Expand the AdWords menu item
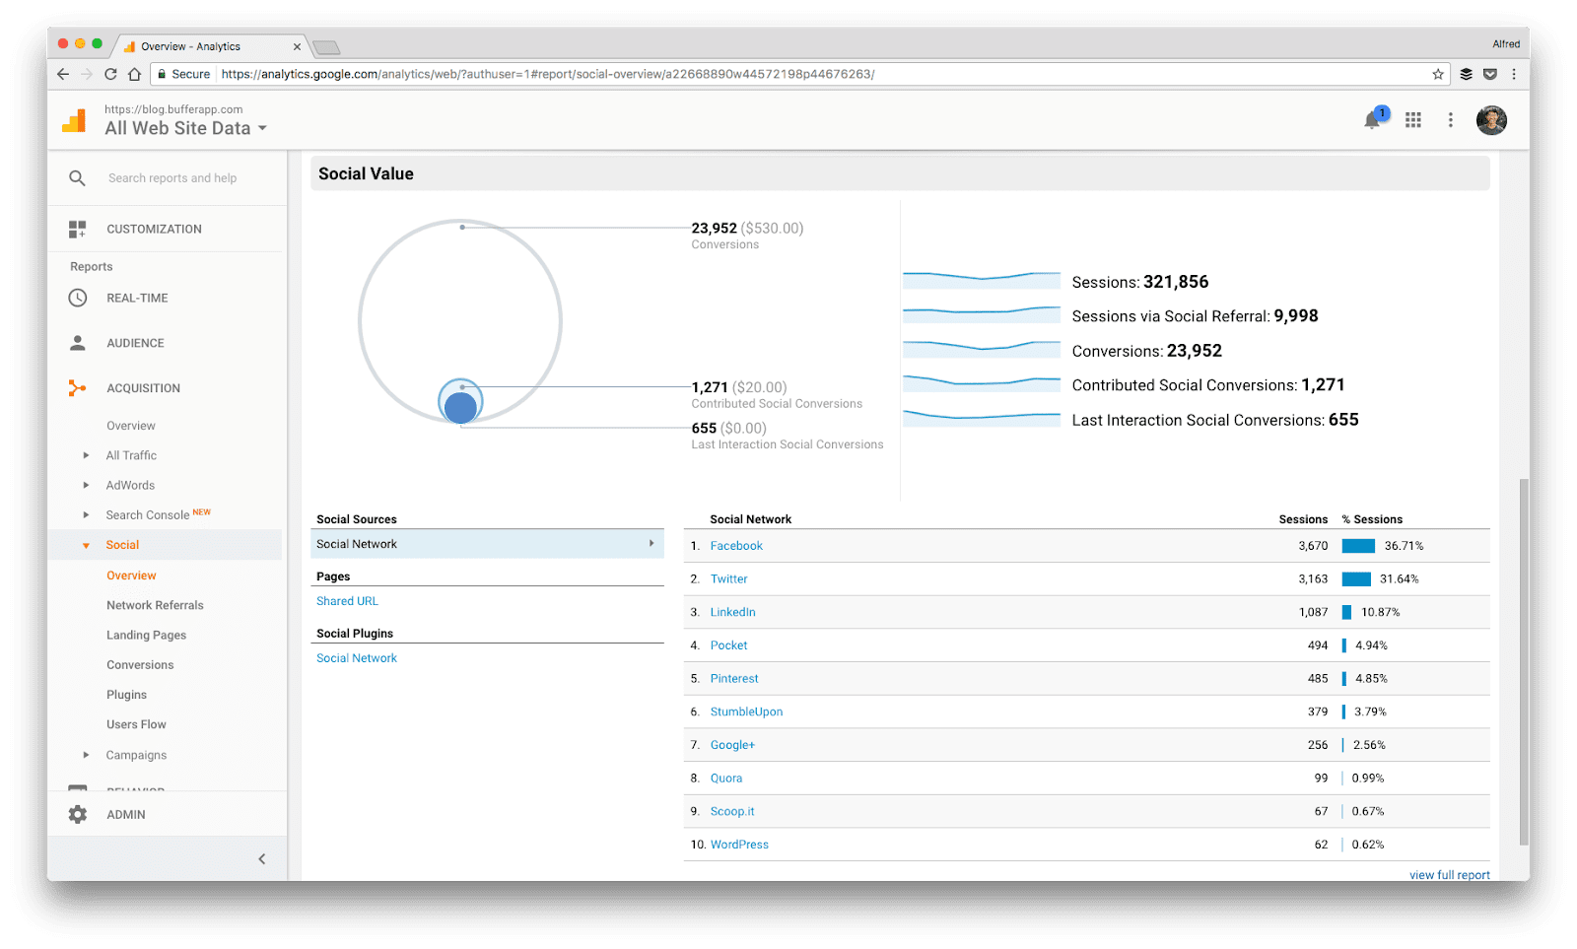The image size is (1577, 949). 86,485
